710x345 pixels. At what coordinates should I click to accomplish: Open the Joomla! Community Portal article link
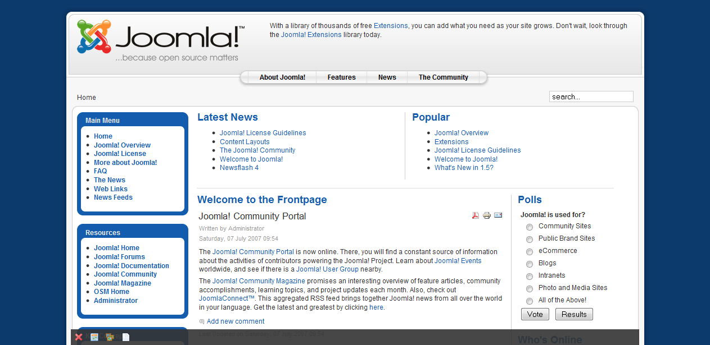pos(253,252)
